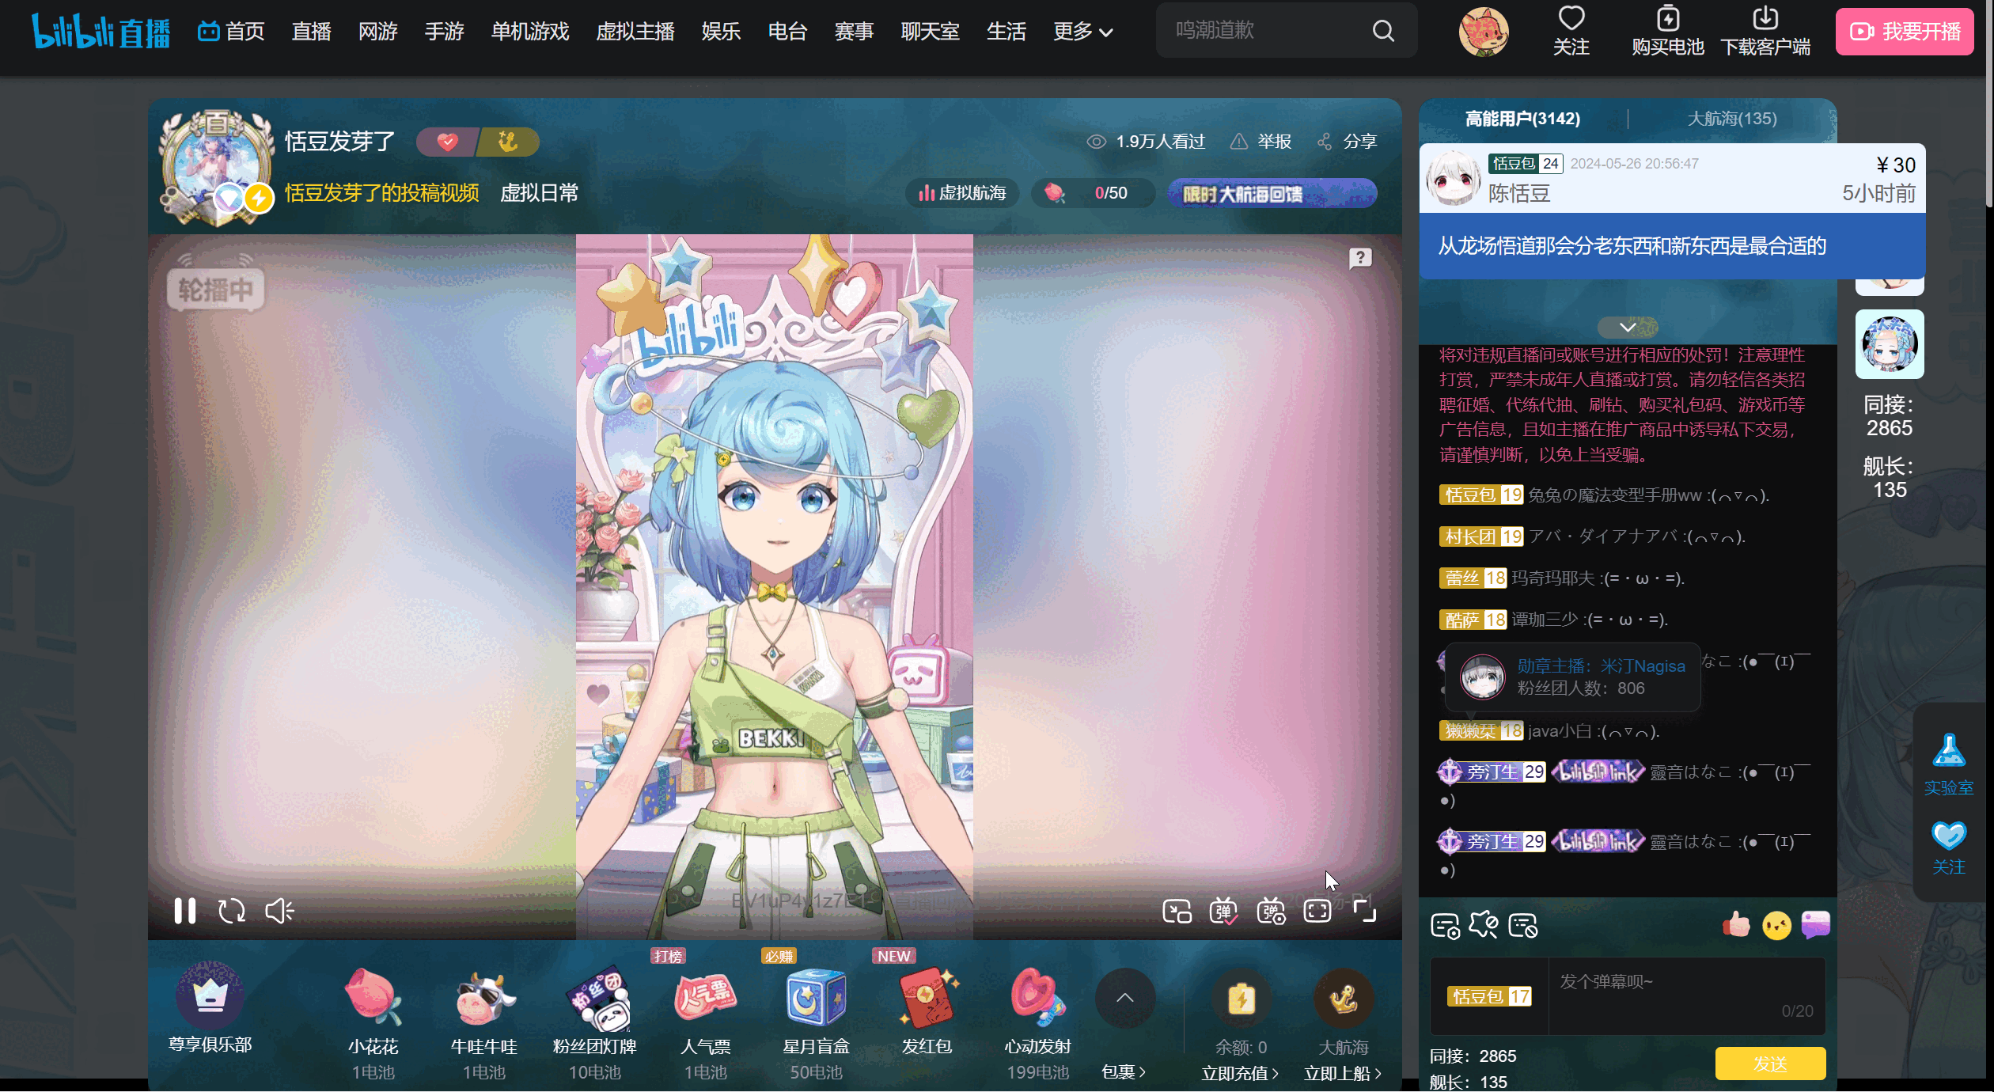Click 我要开播 start streaming button
Screen dimensions: 1994x1092
pos(1904,32)
